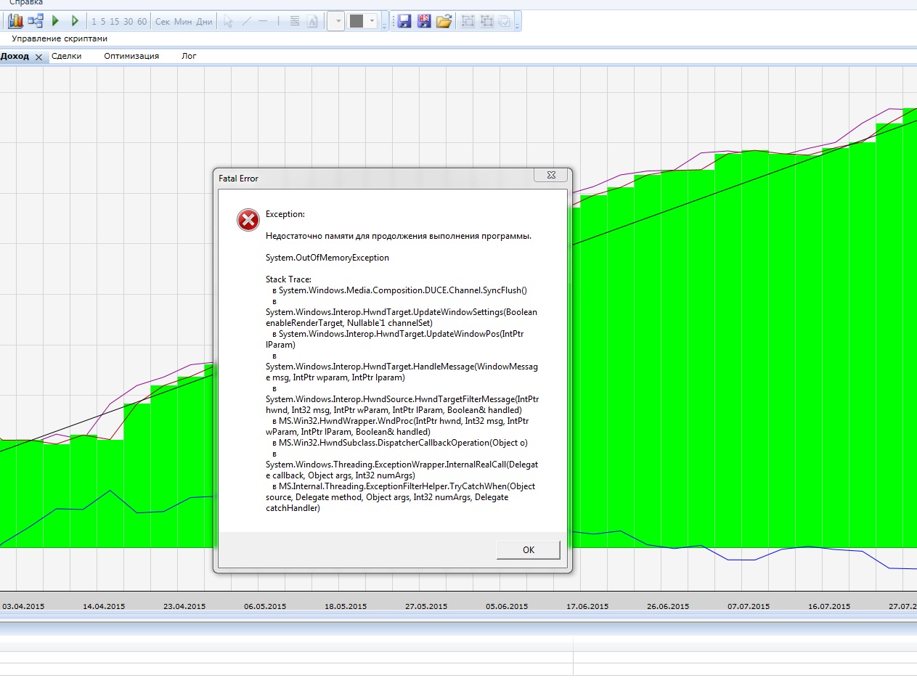Viewport: 917px width, 691px height.
Task: Open 'Управление скриптами' menu
Action: point(60,38)
